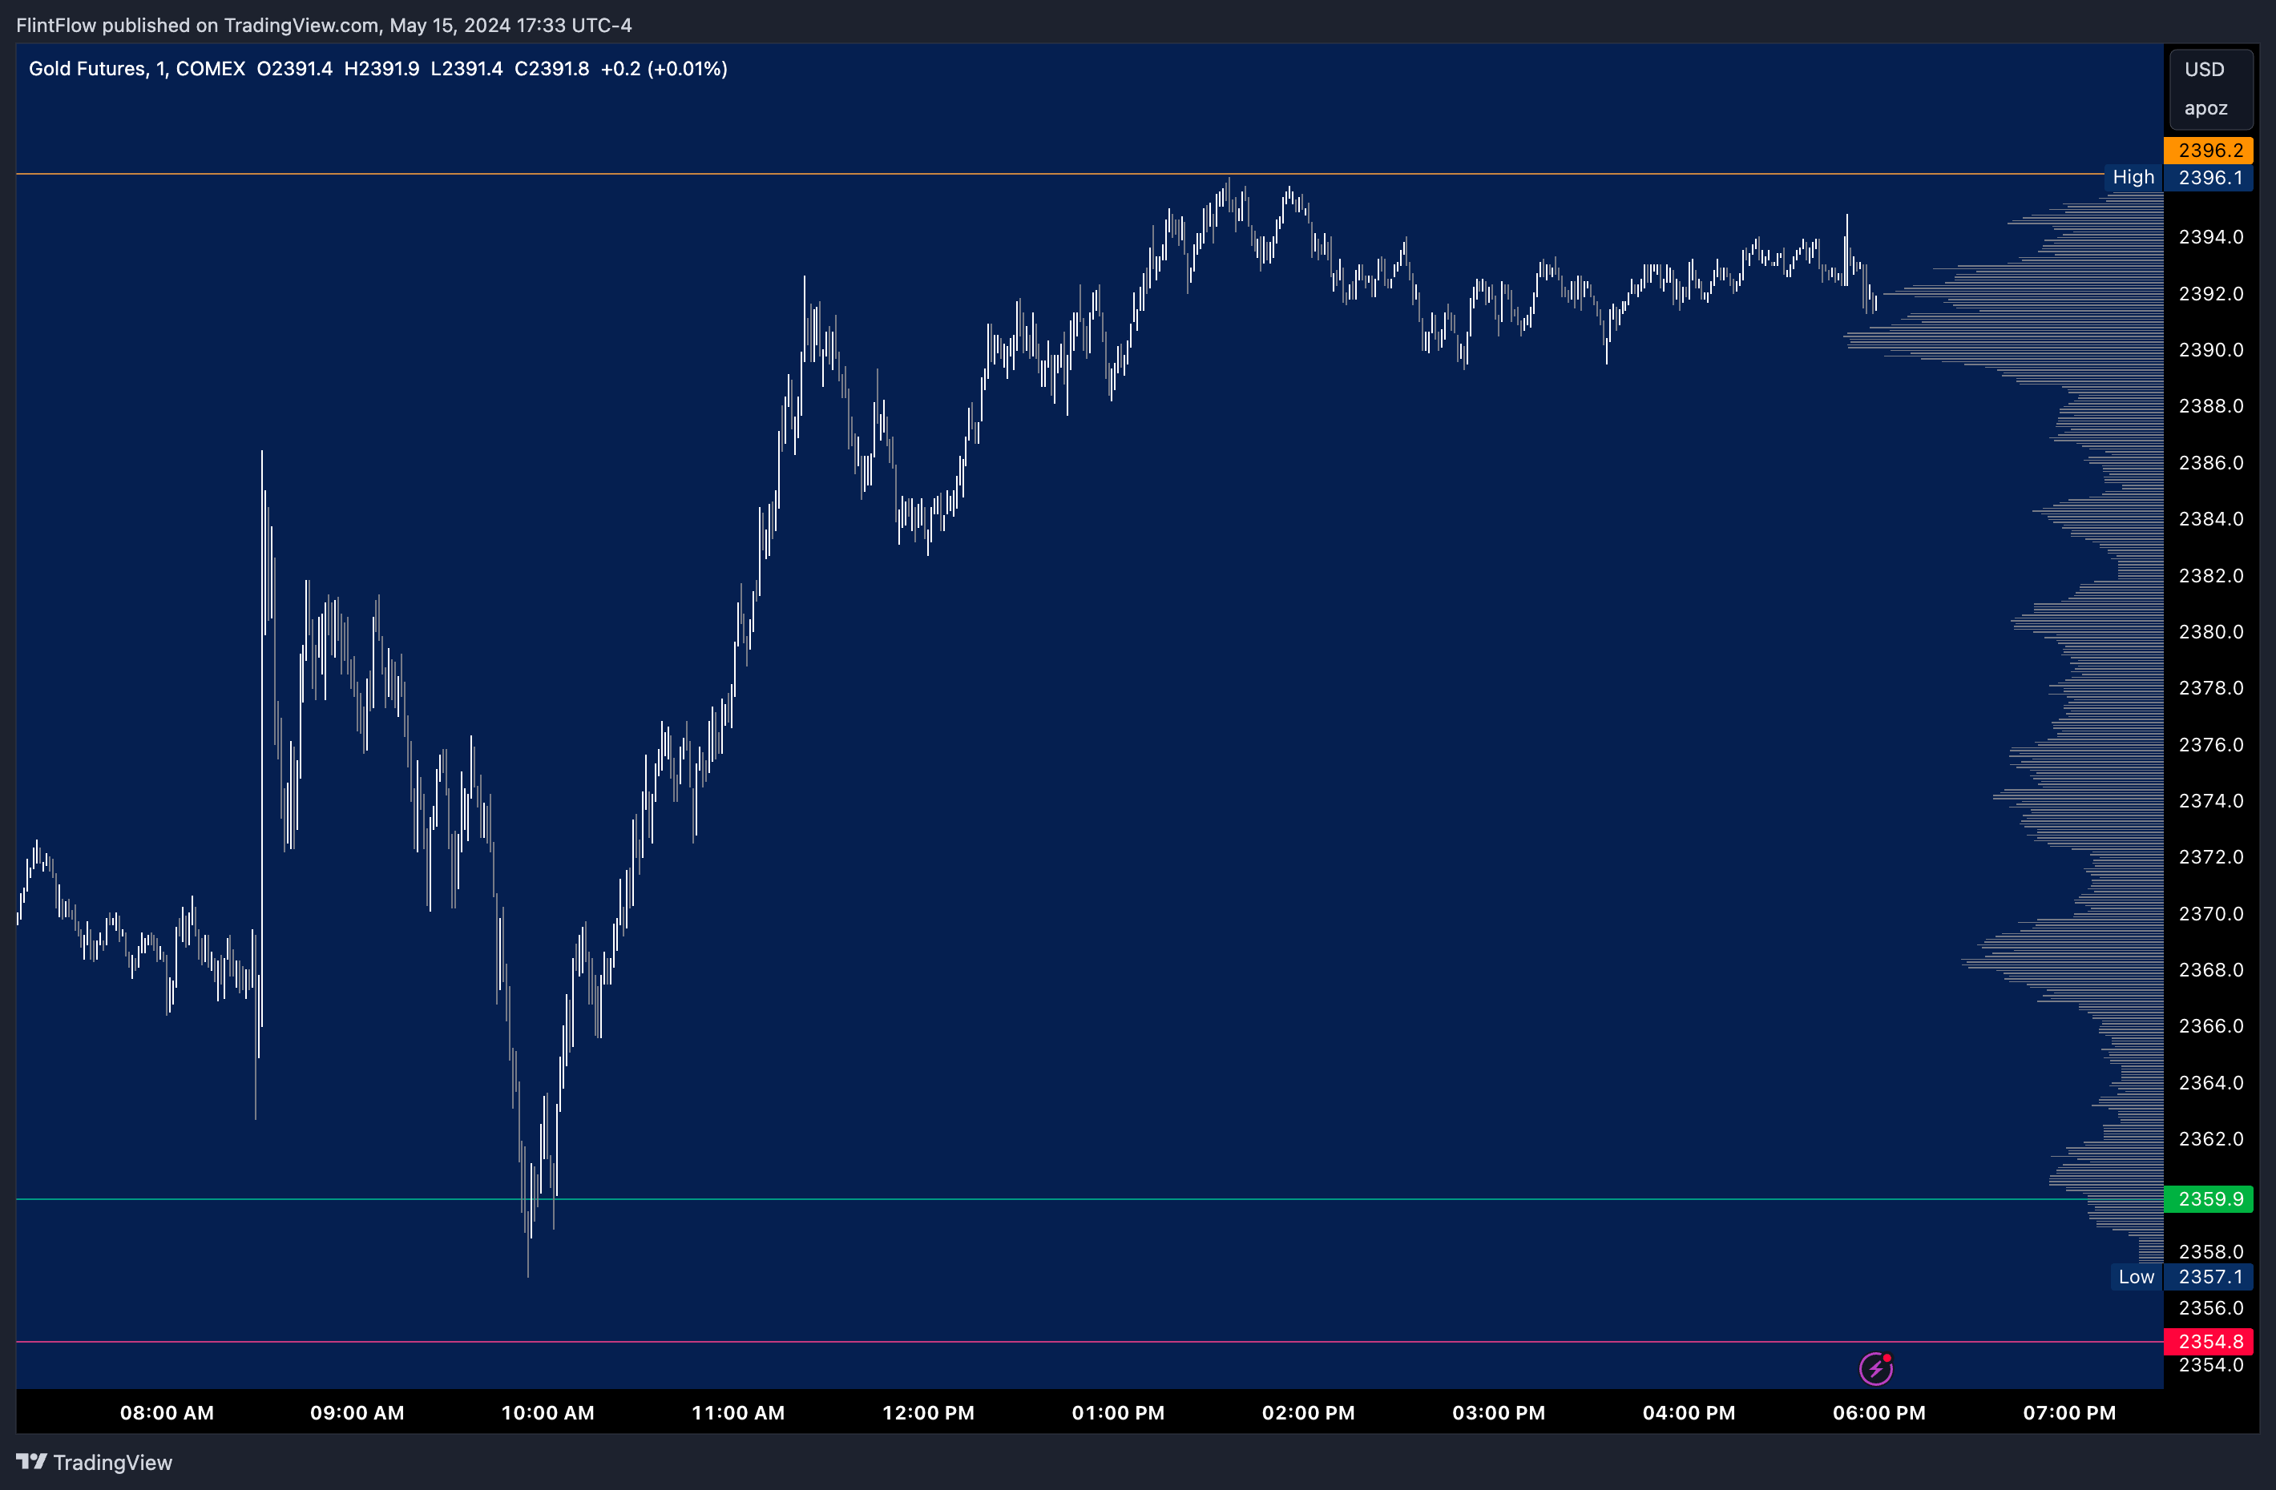The width and height of the screenshot is (2276, 1490).
Task: Click the TradingView logo icon
Action: tap(30, 1461)
